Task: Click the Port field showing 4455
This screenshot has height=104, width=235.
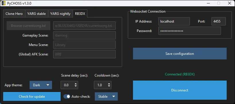Action: click(219, 21)
